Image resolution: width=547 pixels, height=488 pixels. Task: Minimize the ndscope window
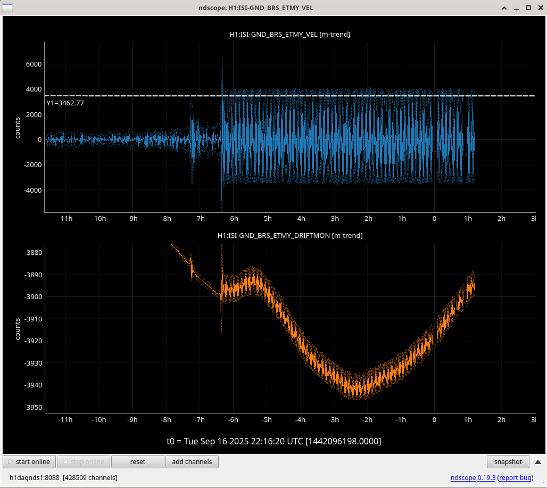coord(516,7)
